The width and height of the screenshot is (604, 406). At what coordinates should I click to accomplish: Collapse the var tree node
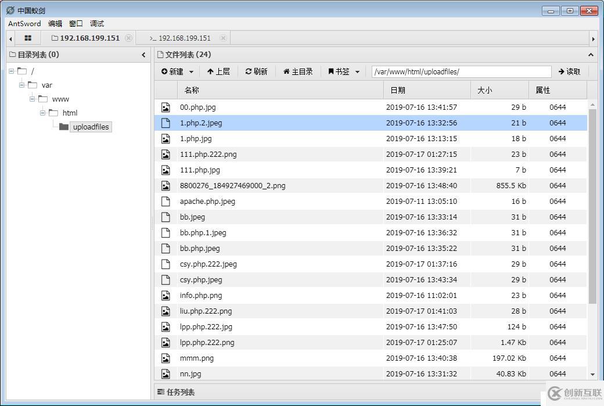[x=21, y=85]
